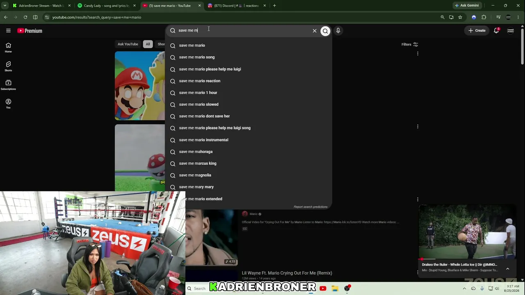525x295 pixels.
Task: Open Shorts in YouTube sidebar
Action: tap(8, 66)
